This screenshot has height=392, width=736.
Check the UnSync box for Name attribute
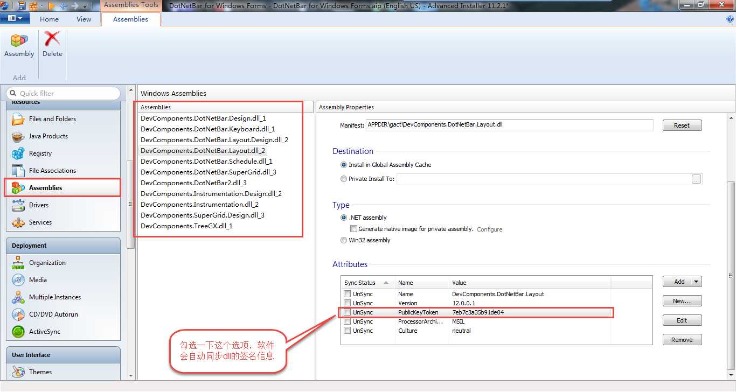(348, 294)
